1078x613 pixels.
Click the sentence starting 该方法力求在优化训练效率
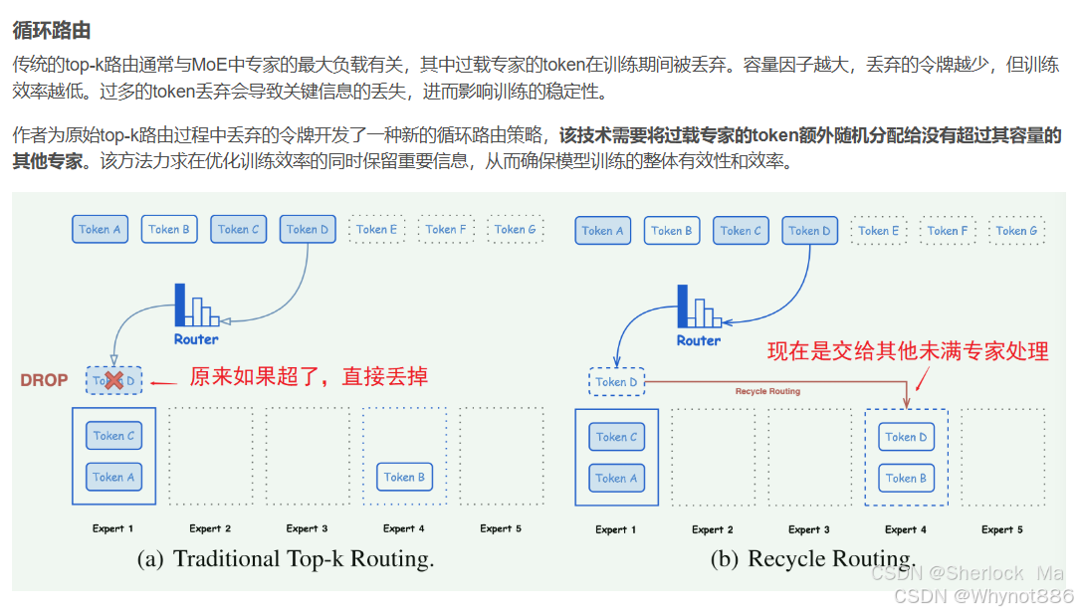coord(448,161)
